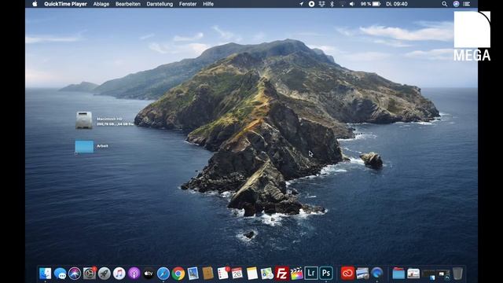Open the Dropbox menu bar icon
Image resolution: width=503 pixels, height=283 pixels.
point(321,4)
